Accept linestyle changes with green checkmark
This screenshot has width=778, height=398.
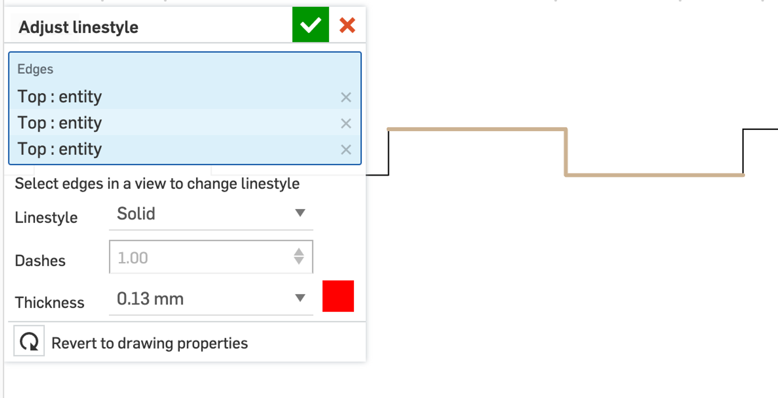310,24
